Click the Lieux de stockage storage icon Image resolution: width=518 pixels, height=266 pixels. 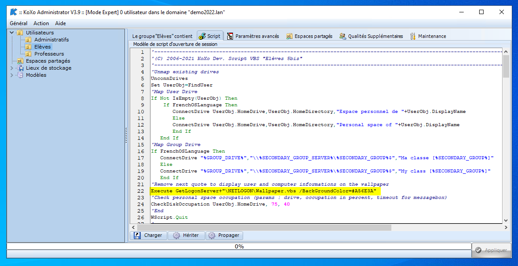[x=20, y=68]
